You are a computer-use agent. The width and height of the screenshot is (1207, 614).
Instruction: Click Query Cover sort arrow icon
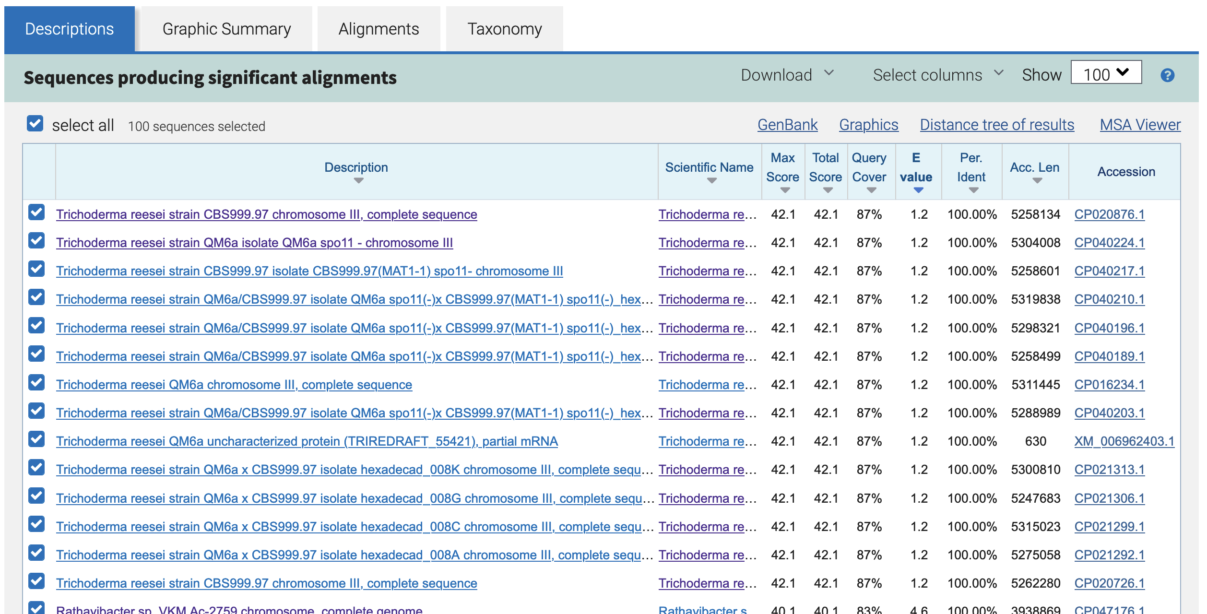click(871, 190)
